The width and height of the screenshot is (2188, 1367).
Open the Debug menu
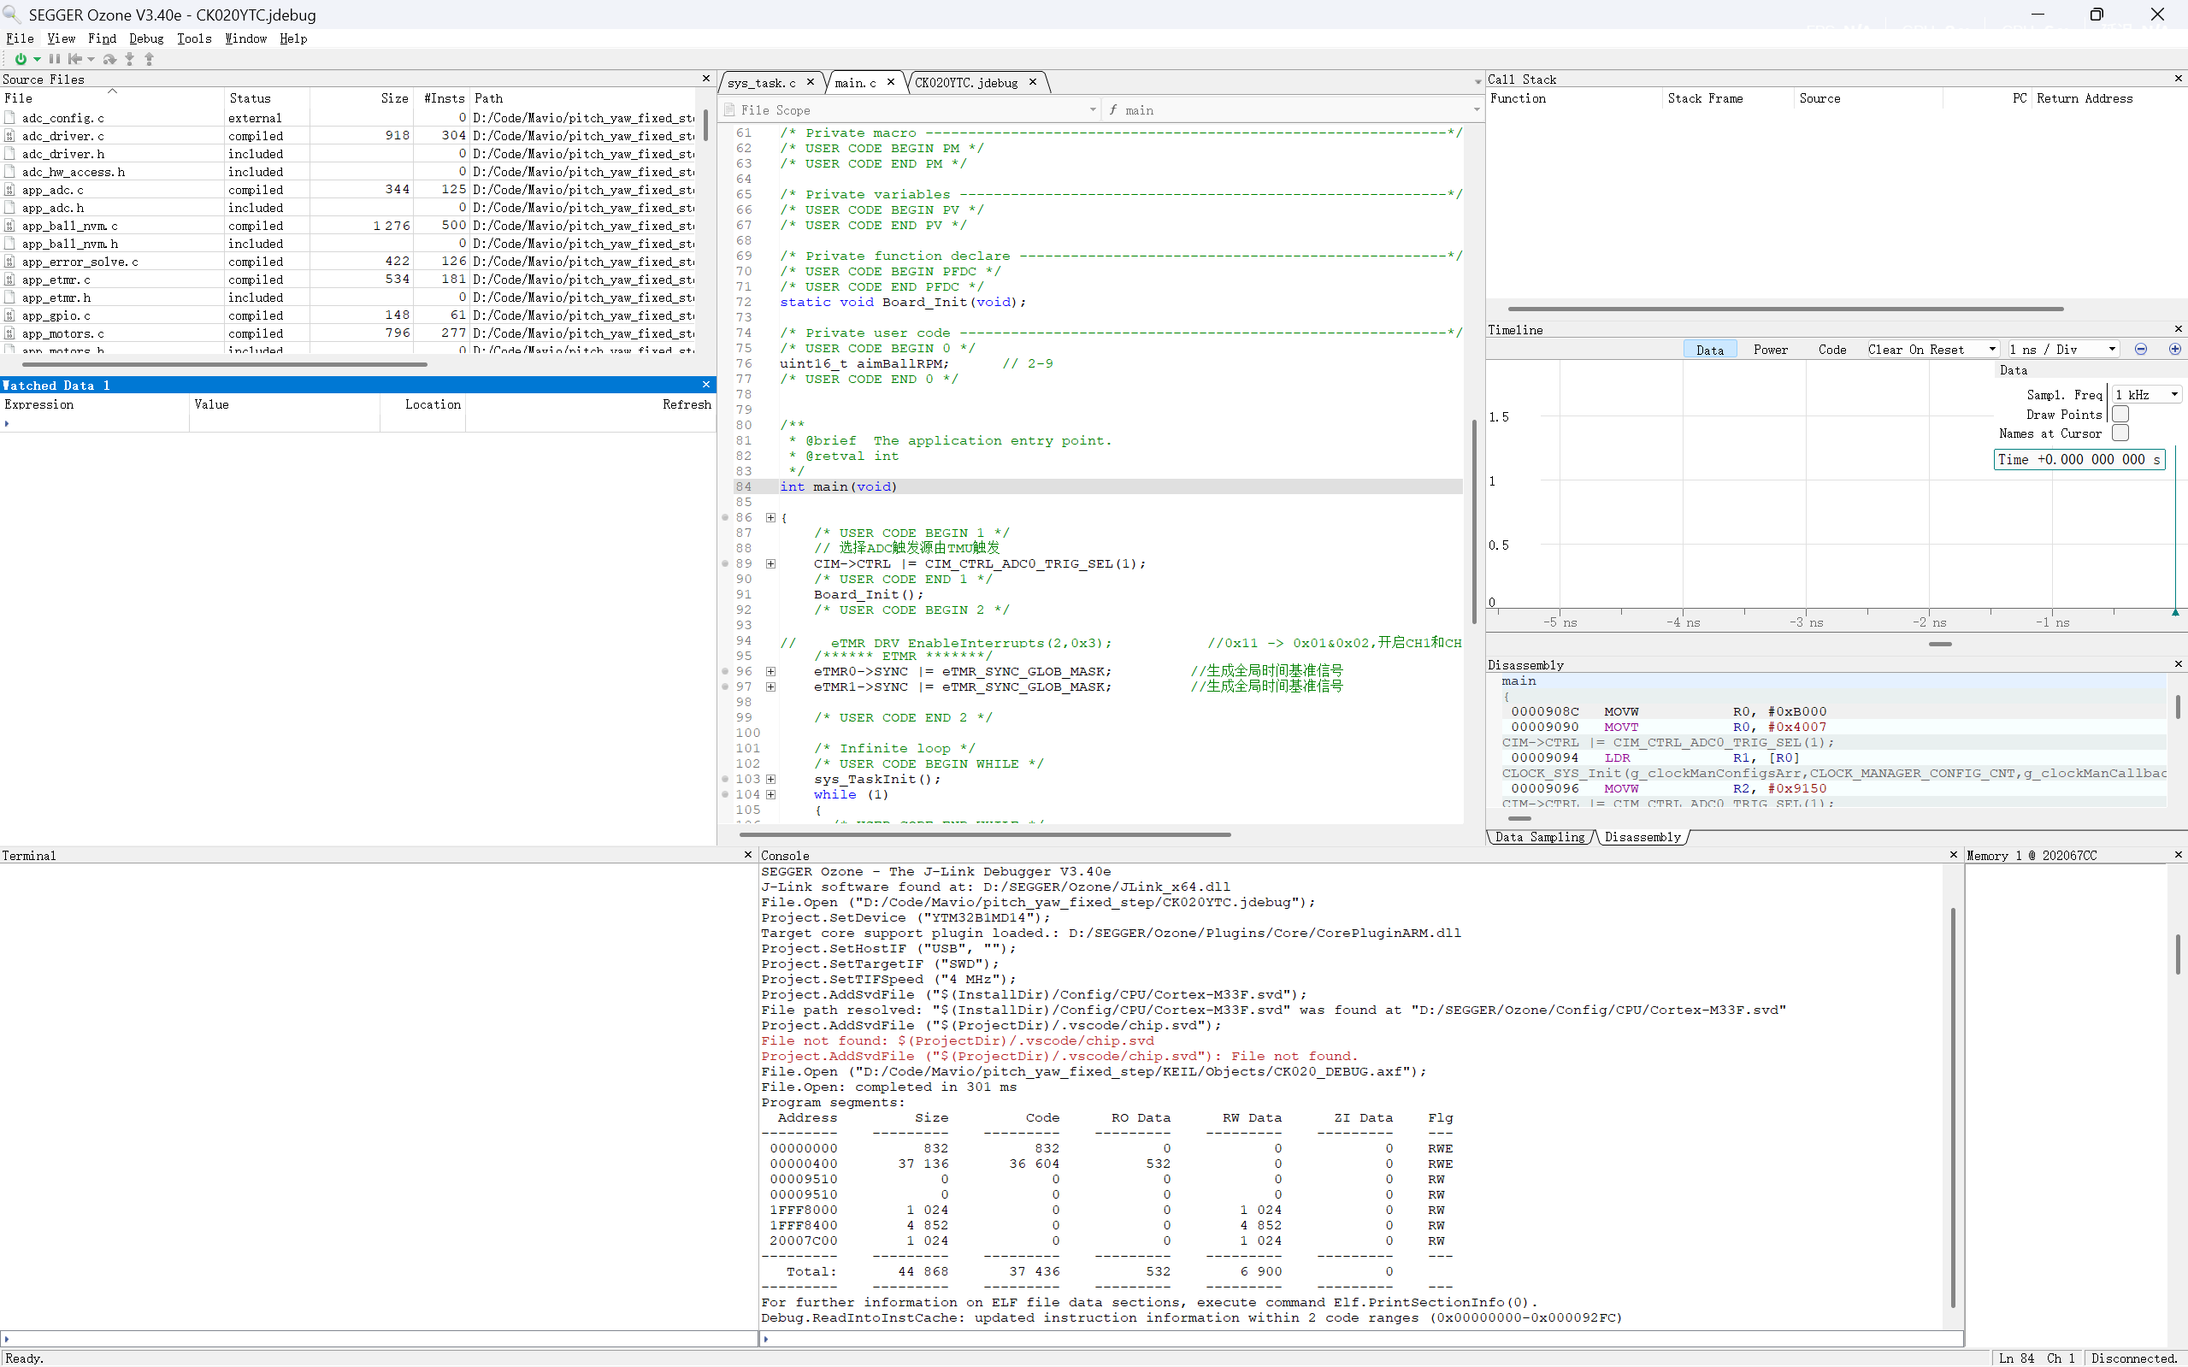click(x=146, y=38)
